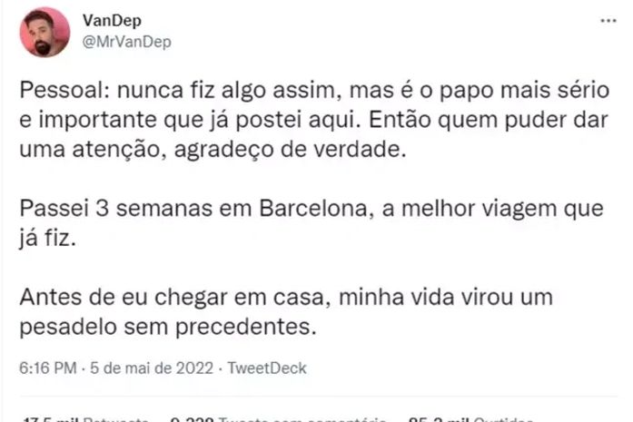The image size is (633, 422).
Task: Open the tweet's more options menu
Action: point(605,19)
